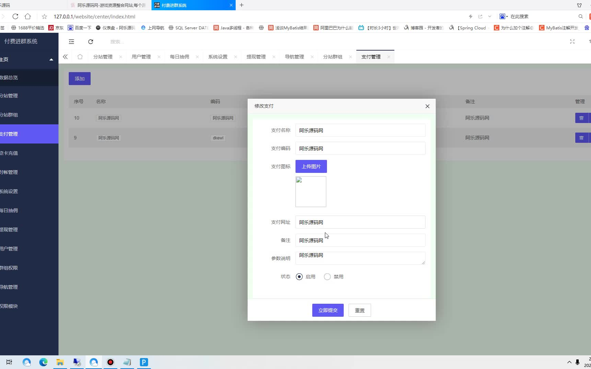The image size is (591, 369).
Task: Close the 导航管理 tab
Action: tap(312, 57)
